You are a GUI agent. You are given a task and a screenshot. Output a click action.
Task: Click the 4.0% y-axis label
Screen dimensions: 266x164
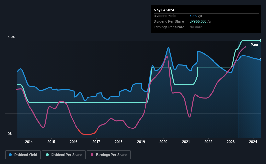click(11, 37)
